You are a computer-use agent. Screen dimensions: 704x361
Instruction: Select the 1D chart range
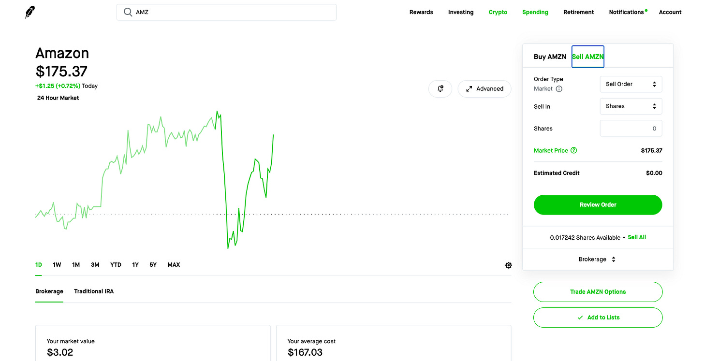click(x=39, y=265)
